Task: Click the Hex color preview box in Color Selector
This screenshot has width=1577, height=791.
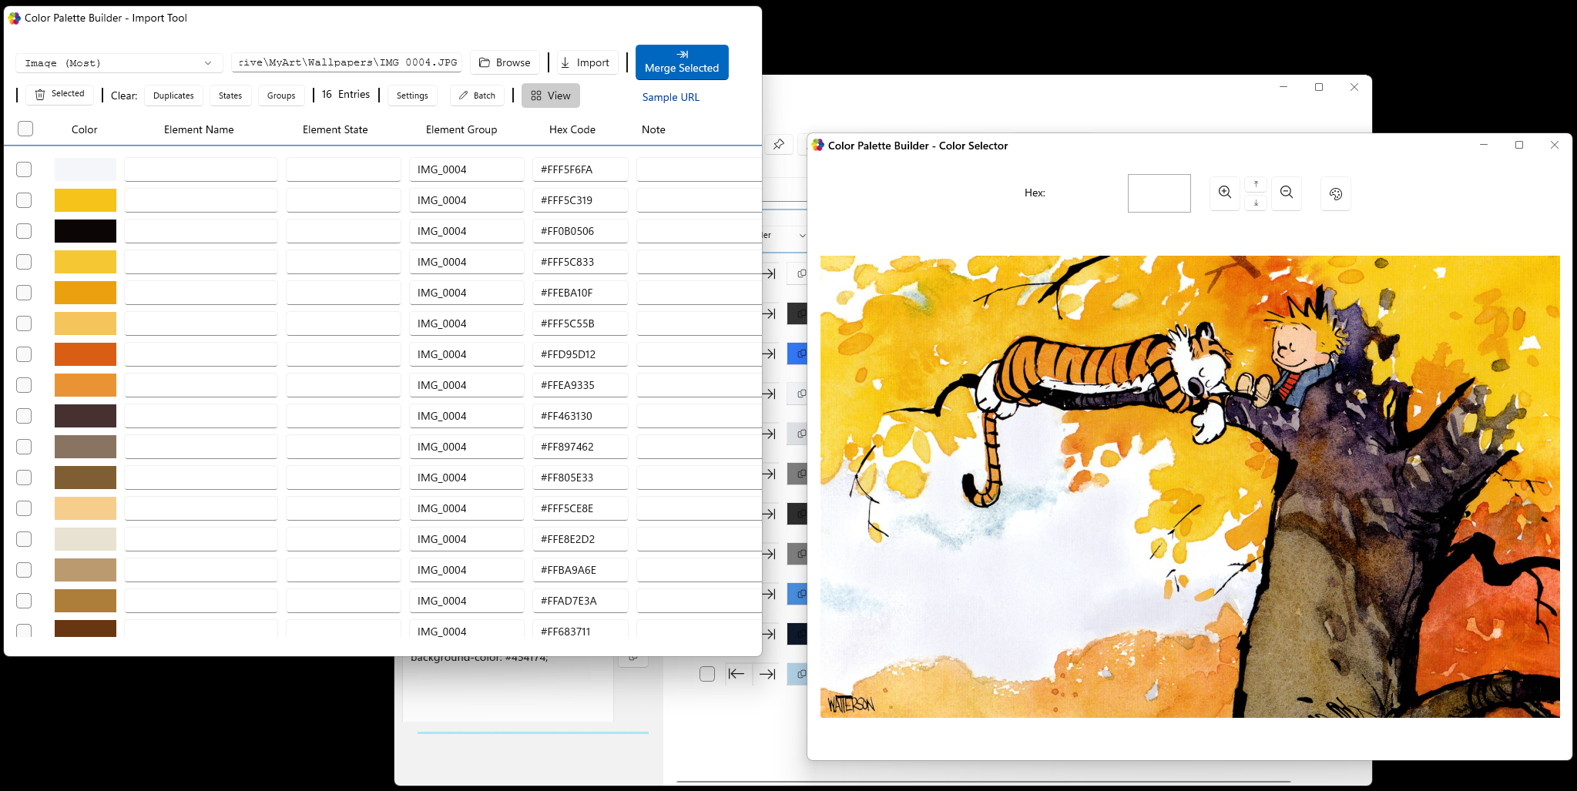Action: point(1159,193)
